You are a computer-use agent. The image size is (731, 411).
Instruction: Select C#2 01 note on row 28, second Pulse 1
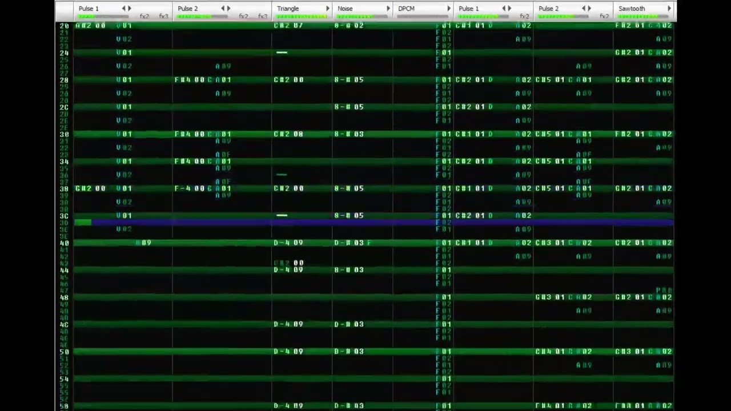click(471, 80)
